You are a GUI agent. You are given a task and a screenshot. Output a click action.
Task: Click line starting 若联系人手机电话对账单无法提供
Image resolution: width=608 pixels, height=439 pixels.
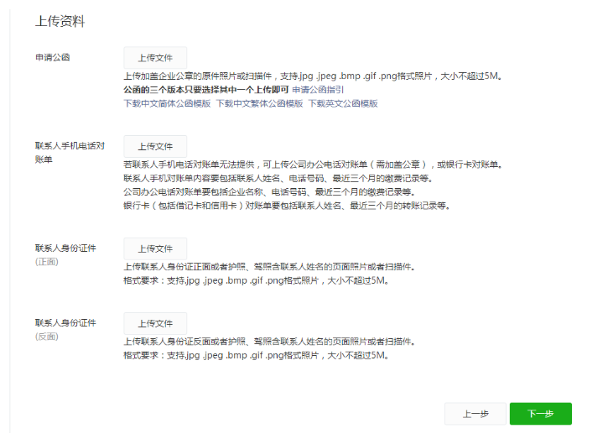(314, 165)
